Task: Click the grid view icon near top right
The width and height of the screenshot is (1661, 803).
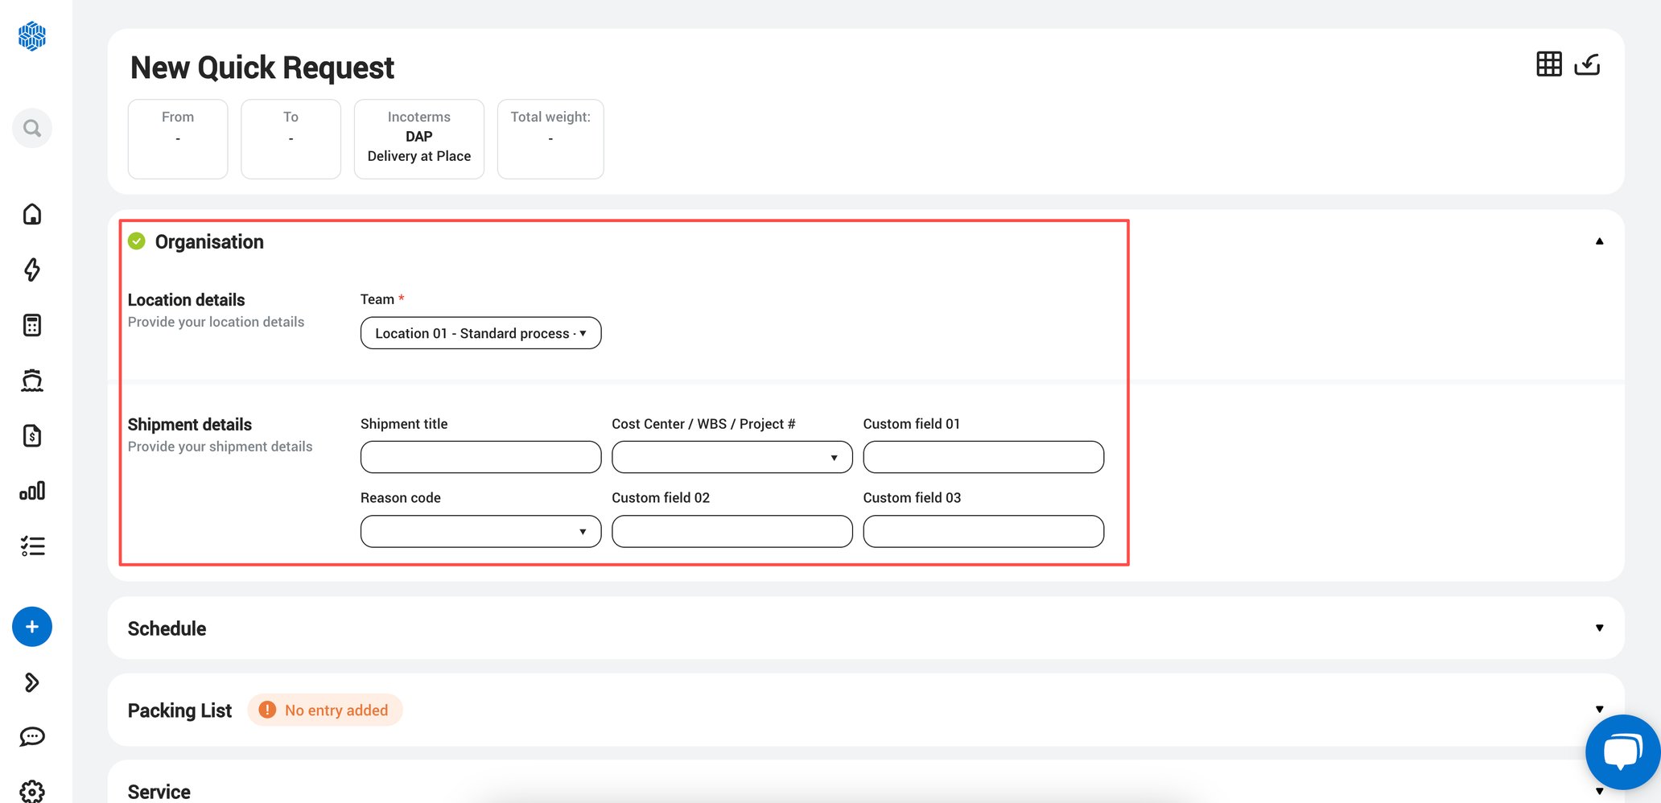Action: (1548, 64)
